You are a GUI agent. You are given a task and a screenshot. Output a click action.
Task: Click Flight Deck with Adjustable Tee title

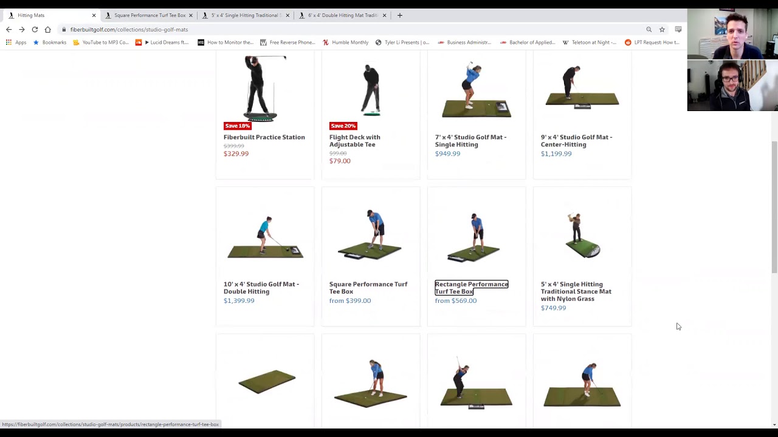(355, 141)
